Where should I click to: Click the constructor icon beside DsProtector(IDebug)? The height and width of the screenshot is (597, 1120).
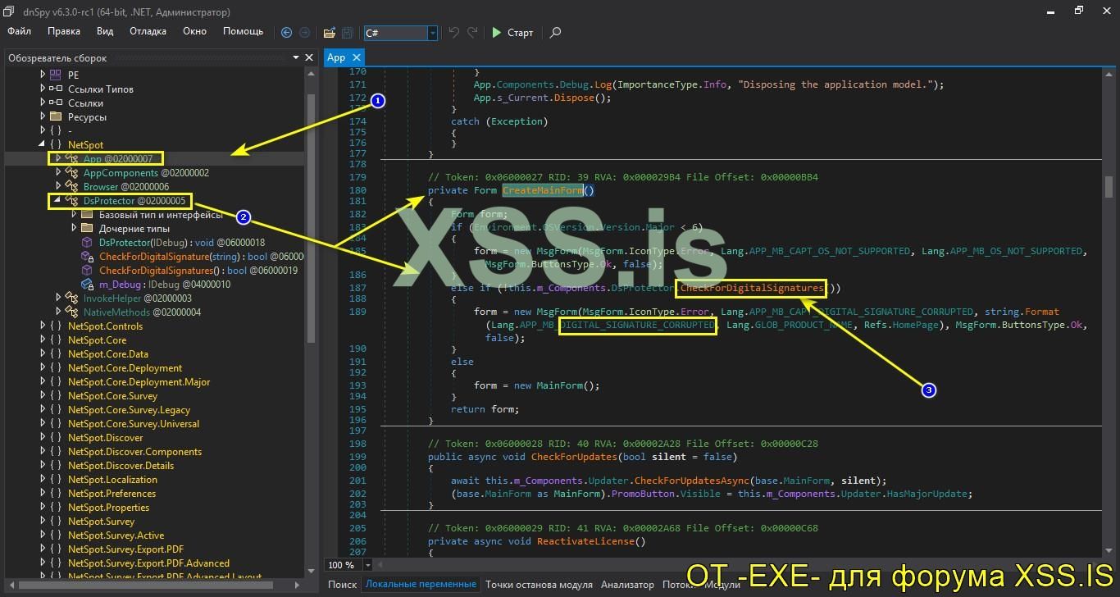coord(87,243)
